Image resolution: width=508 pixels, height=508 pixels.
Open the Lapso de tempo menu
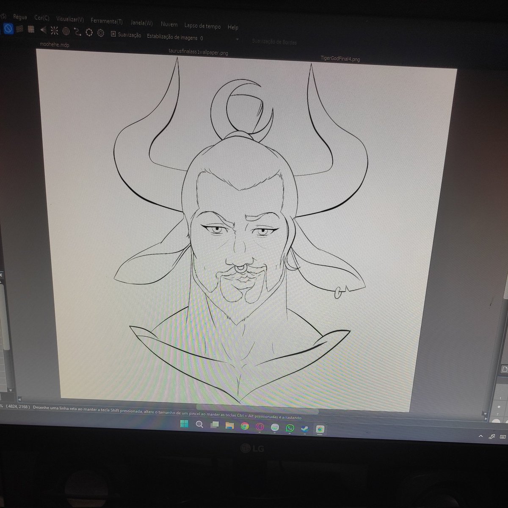point(202,26)
